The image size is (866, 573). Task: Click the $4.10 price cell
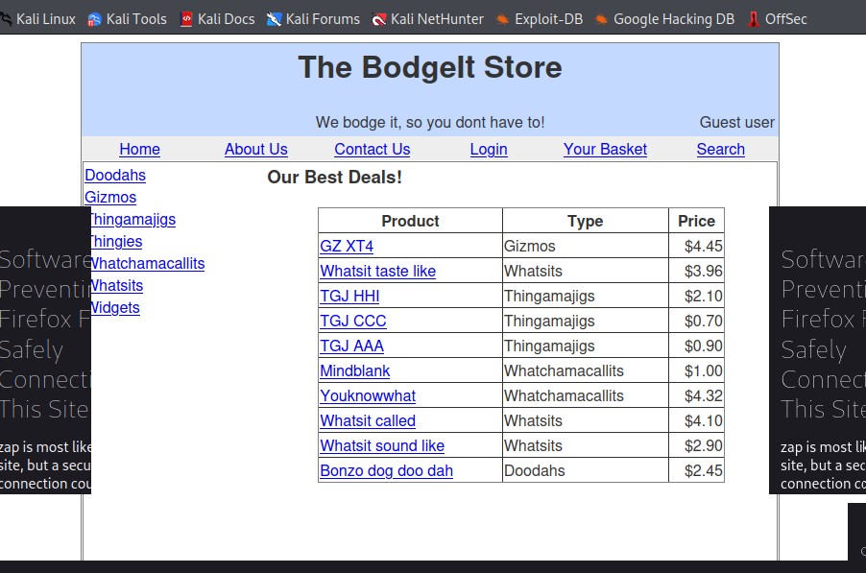pyautogui.click(x=696, y=420)
